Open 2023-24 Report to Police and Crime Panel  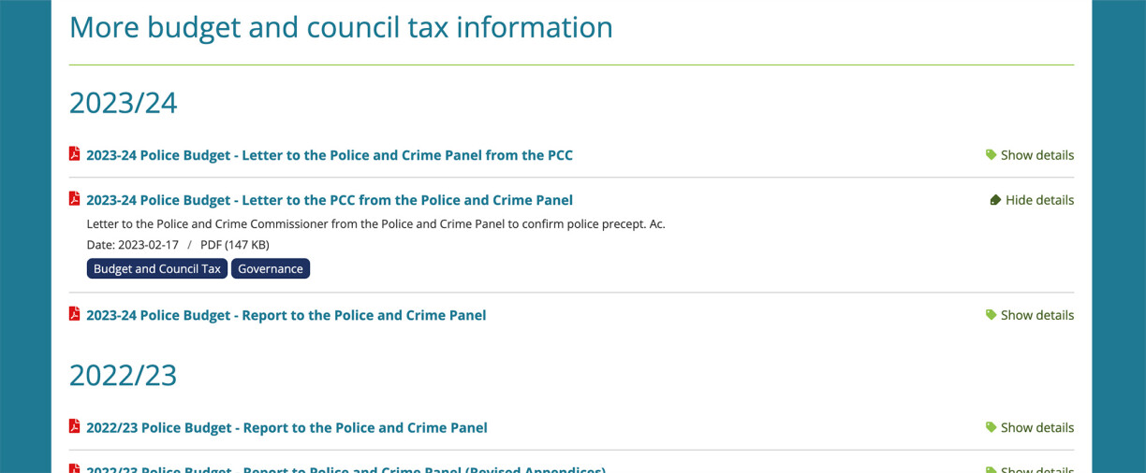click(286, 315)
